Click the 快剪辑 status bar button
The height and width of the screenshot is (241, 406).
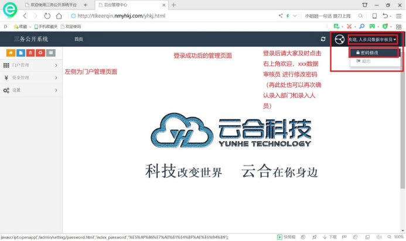pyautogui.click(x=286, y=237)
